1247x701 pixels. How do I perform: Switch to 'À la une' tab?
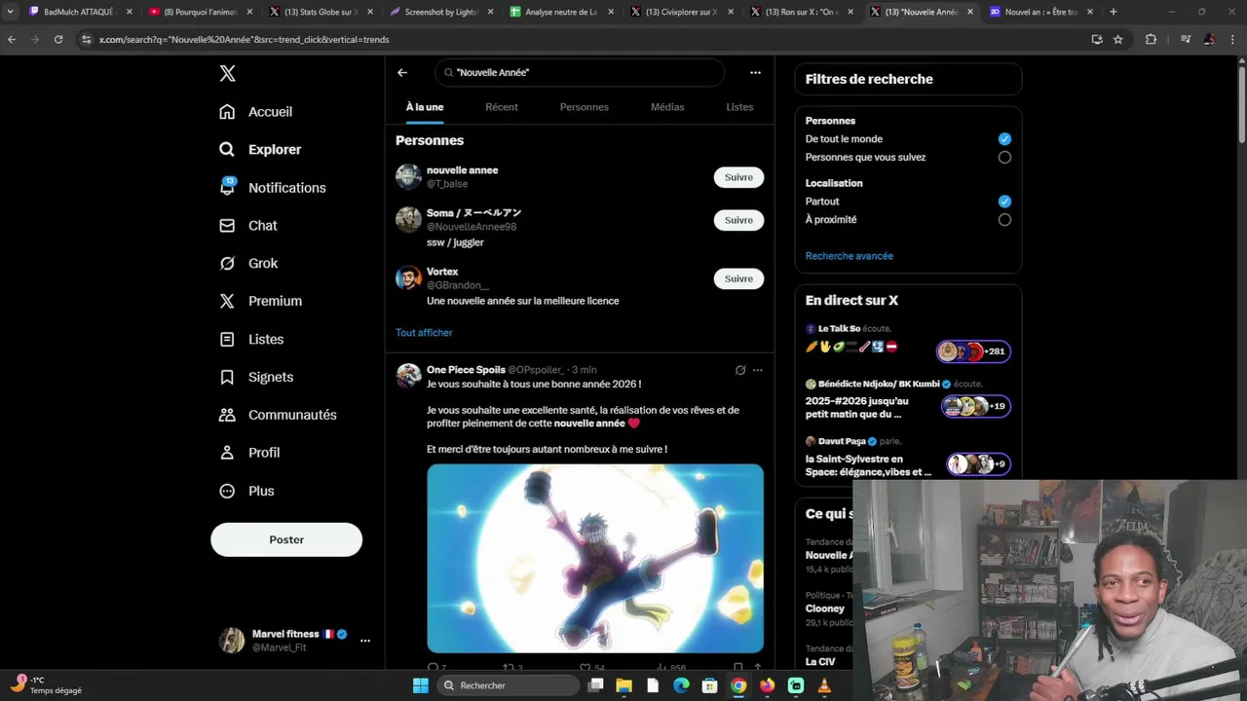pyautogui.click(x=425, y=107)
